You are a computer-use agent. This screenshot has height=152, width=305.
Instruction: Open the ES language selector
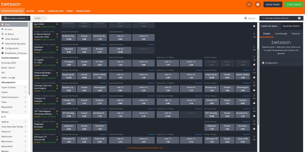pyautogui.click(x=249, y=4)
